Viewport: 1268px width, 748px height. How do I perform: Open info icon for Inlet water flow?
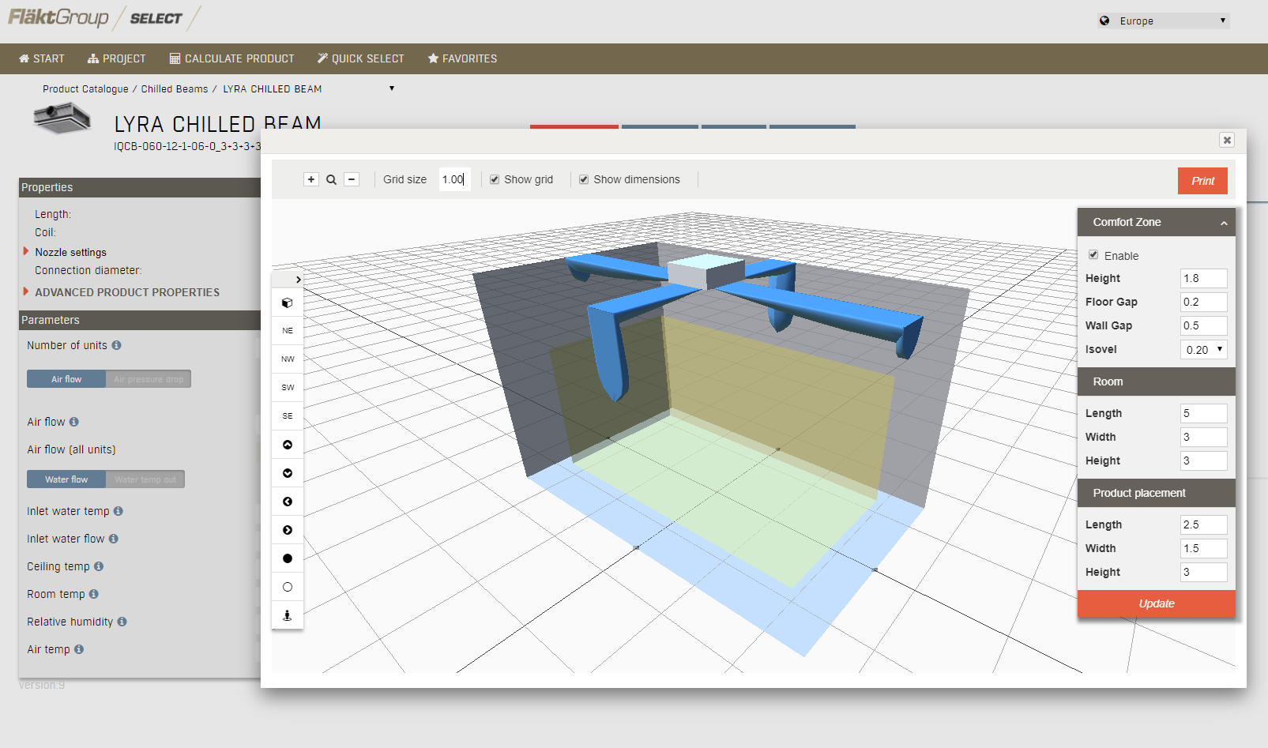[114, 539]
